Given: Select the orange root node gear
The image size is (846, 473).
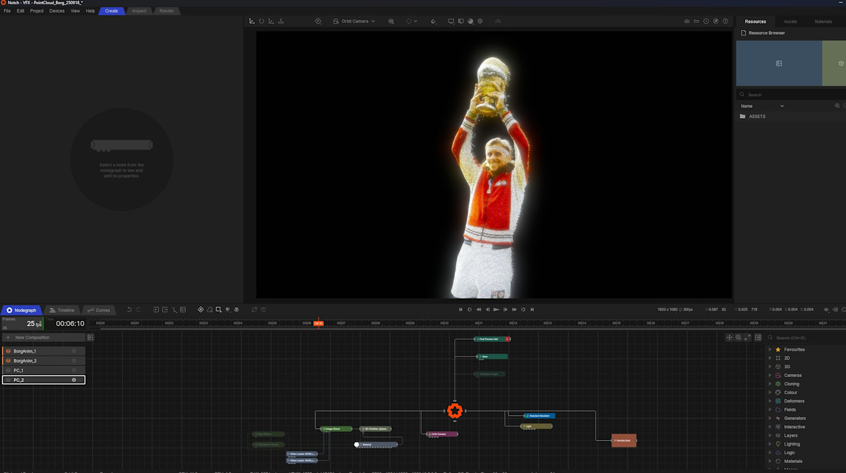Looking at the screenshot, I should [x=455, y=411].
